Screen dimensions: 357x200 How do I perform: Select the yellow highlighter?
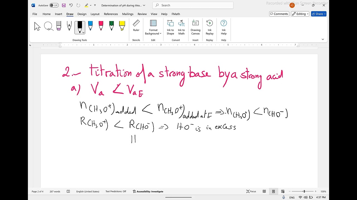(x=122, y=26)
